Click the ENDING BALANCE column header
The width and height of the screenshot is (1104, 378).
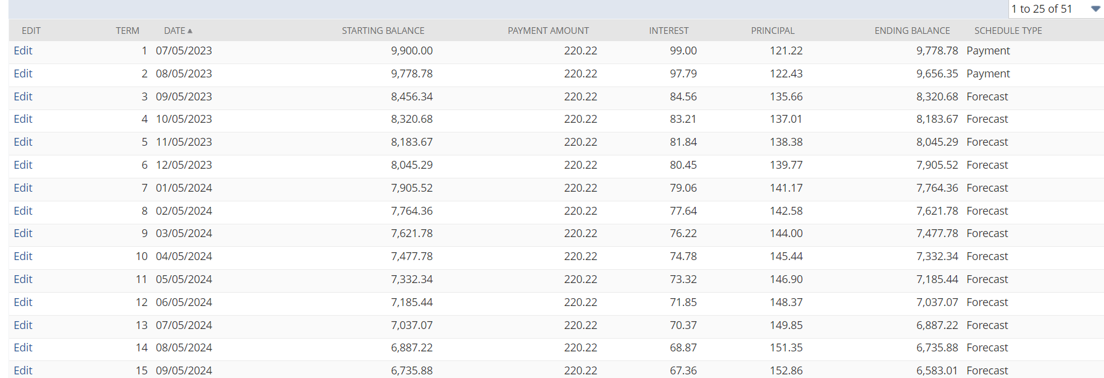[x=912, y=31]
